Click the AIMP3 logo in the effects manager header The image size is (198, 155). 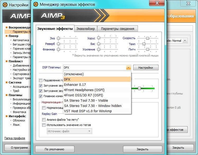click(53, 16)
